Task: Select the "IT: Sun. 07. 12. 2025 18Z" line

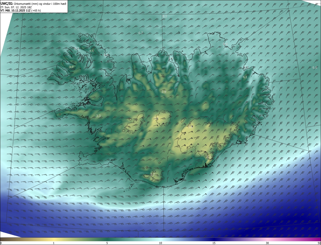Action: (16, 7)
